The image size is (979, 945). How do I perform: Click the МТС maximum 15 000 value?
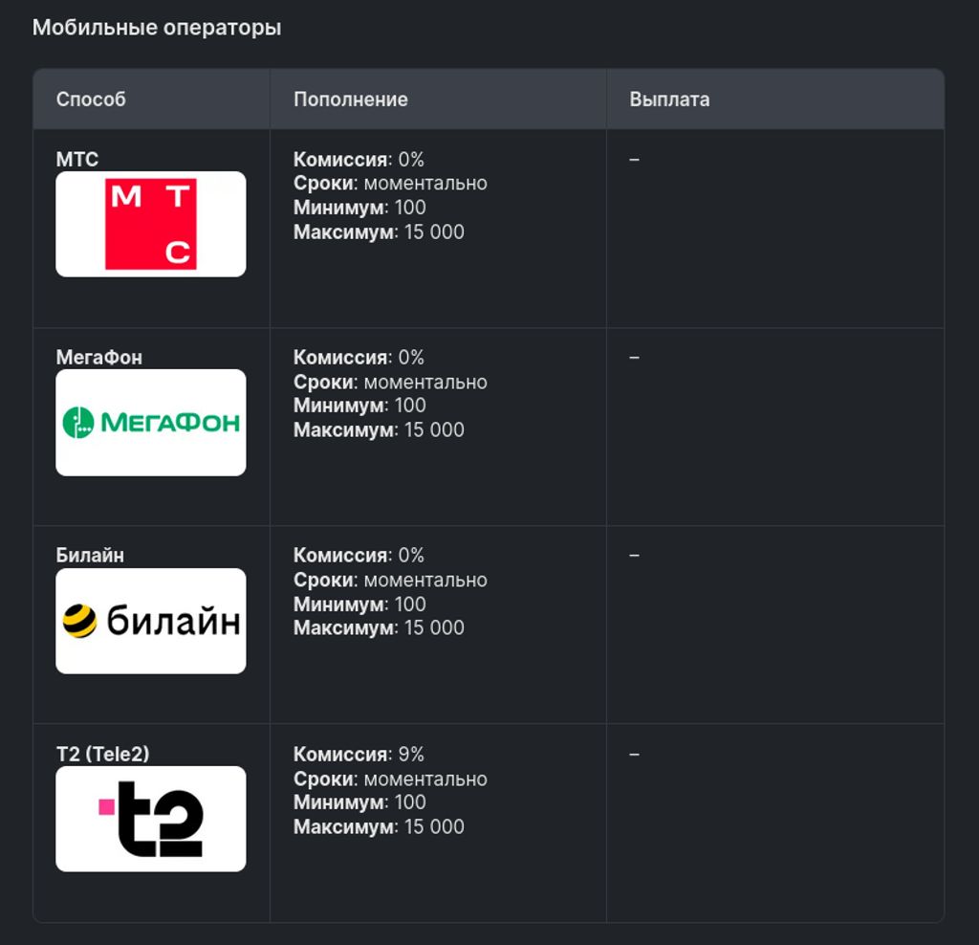pyautogui.click(x=435, y=231)
